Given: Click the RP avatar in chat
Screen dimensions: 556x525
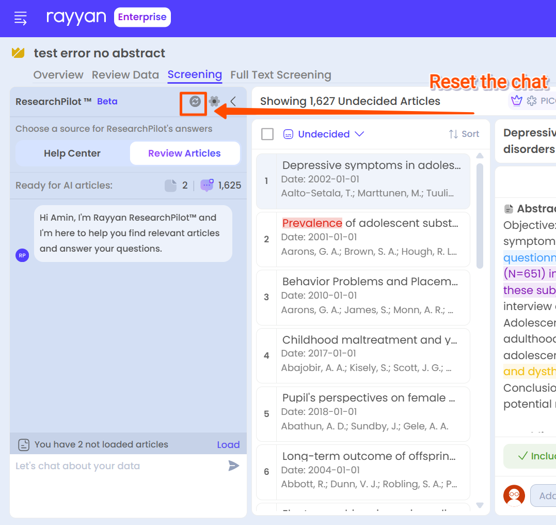Looking at the screenshot, I should (22, 255).
